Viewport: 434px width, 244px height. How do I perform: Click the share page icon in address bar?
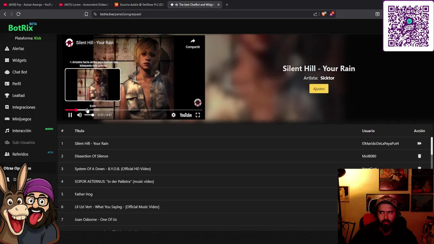click(315, 14)
